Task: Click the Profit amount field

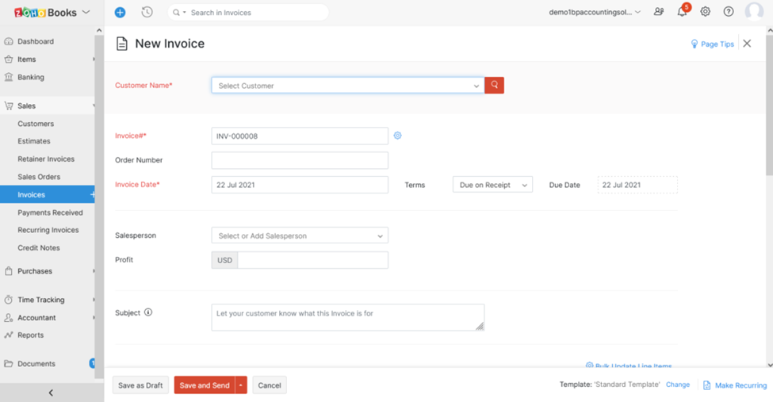Action: pos(312,260)
